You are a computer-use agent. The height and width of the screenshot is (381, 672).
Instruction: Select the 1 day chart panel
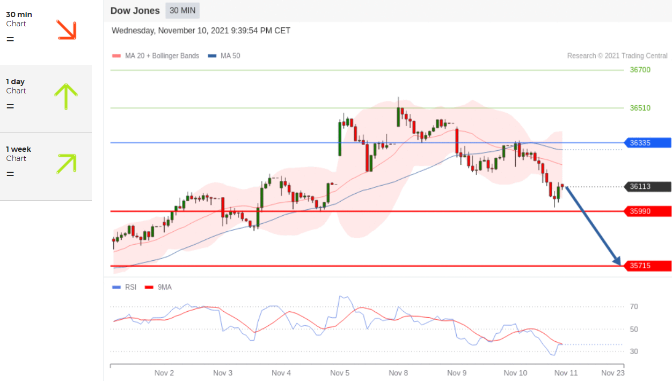coord(46,99)
